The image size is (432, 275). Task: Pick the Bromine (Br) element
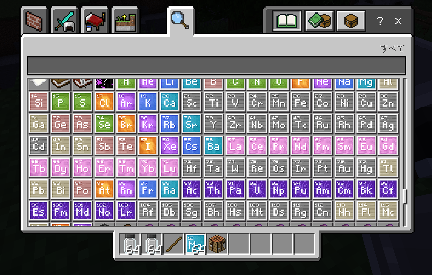pos(126,124)
